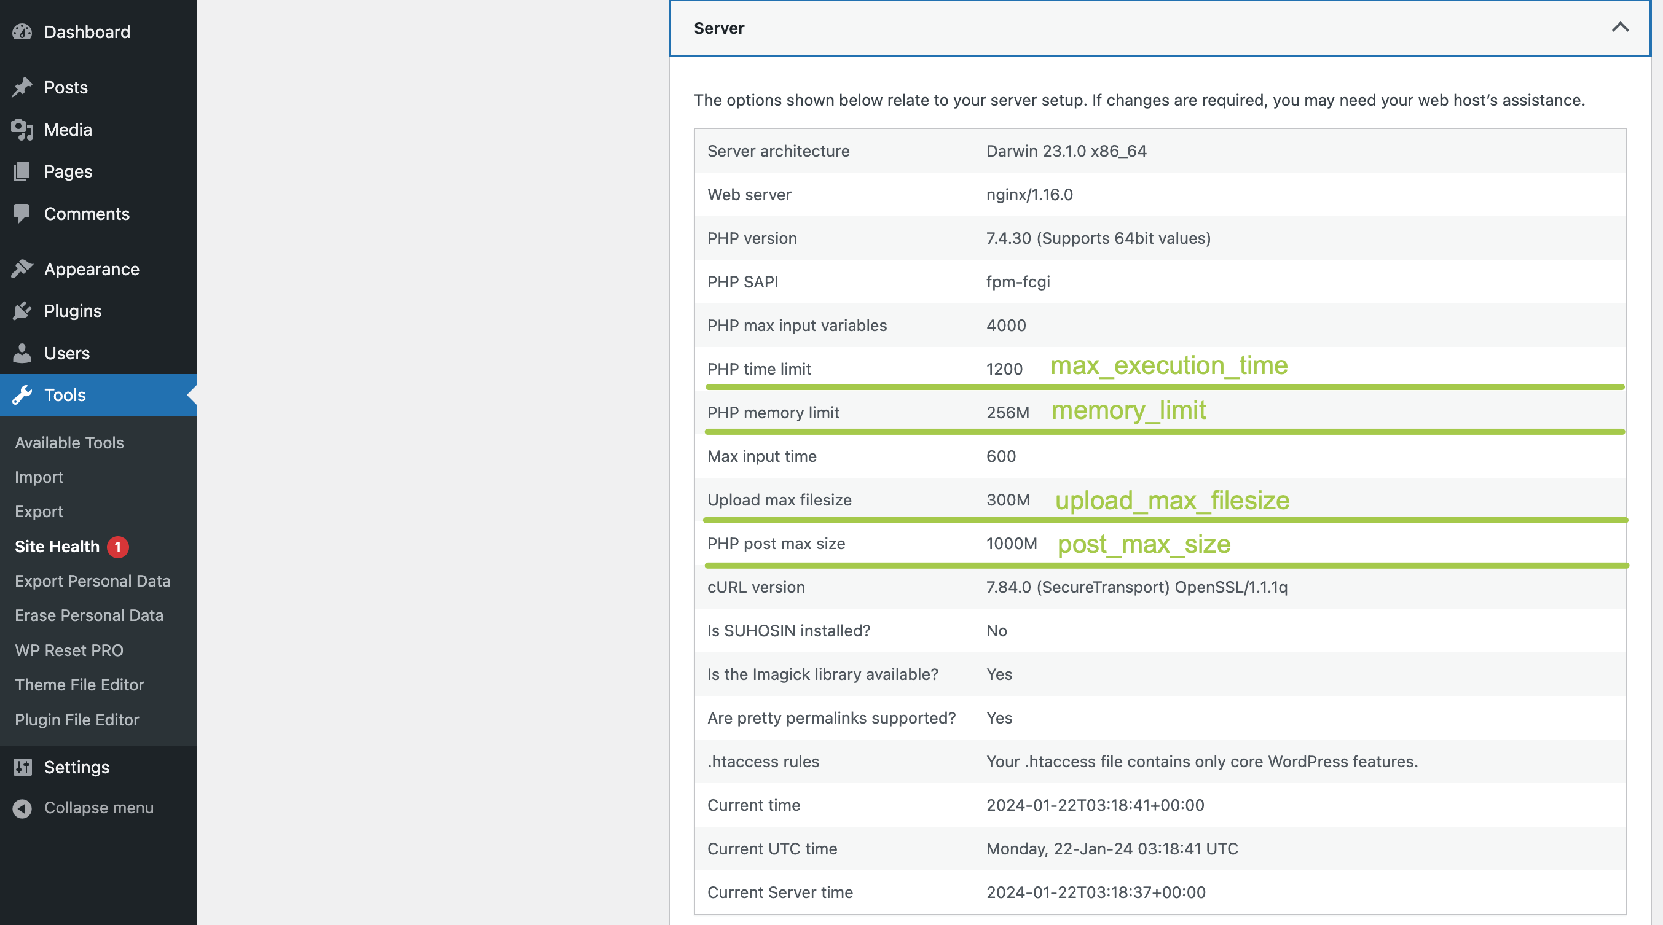Go to the Import submenu page

click(39, 477)
